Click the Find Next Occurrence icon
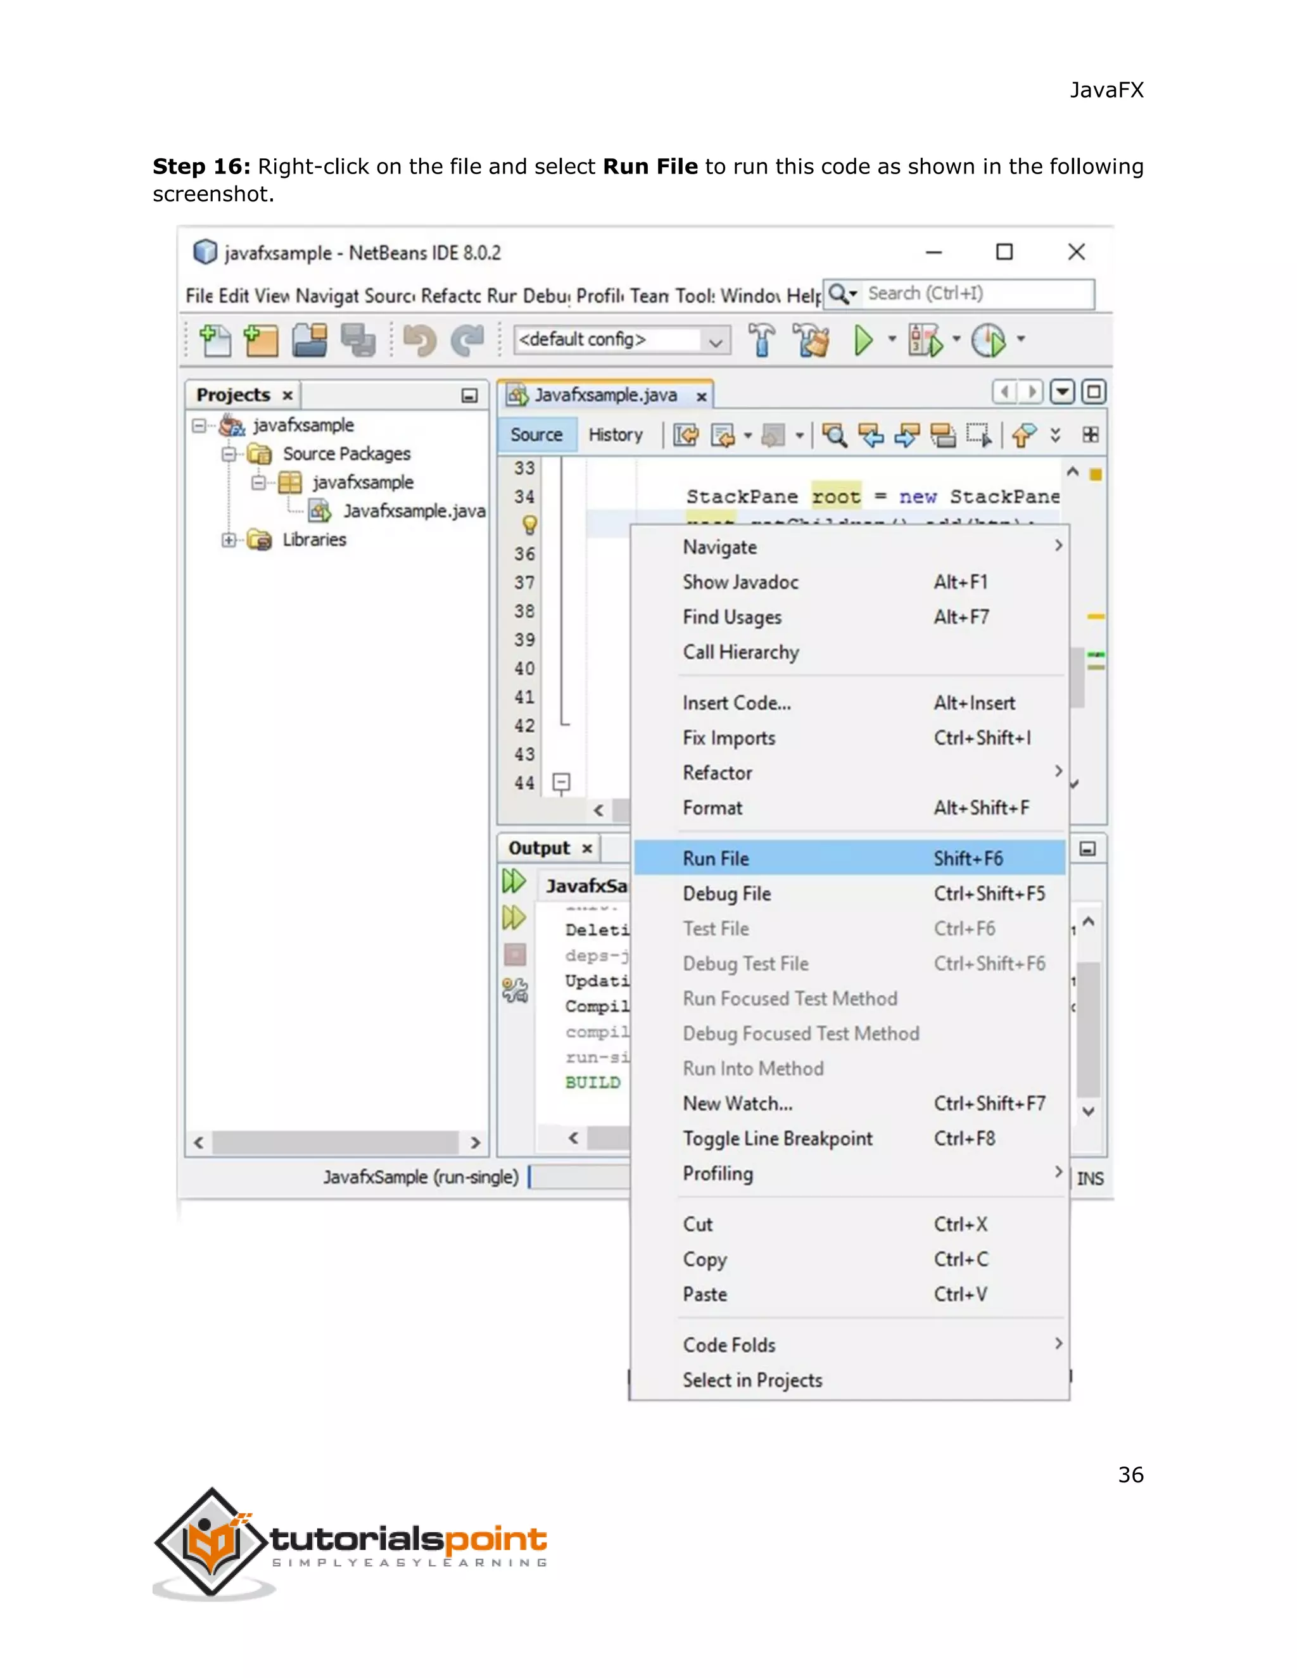1297x1678 pixels. point(907,436)
